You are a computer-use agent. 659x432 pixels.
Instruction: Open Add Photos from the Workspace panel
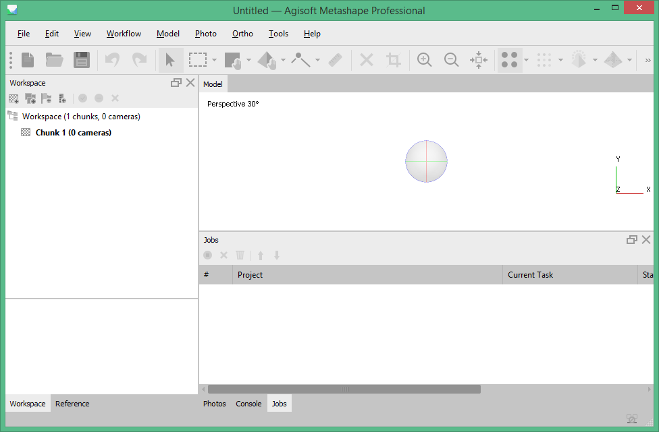click(x=30, y=98)
